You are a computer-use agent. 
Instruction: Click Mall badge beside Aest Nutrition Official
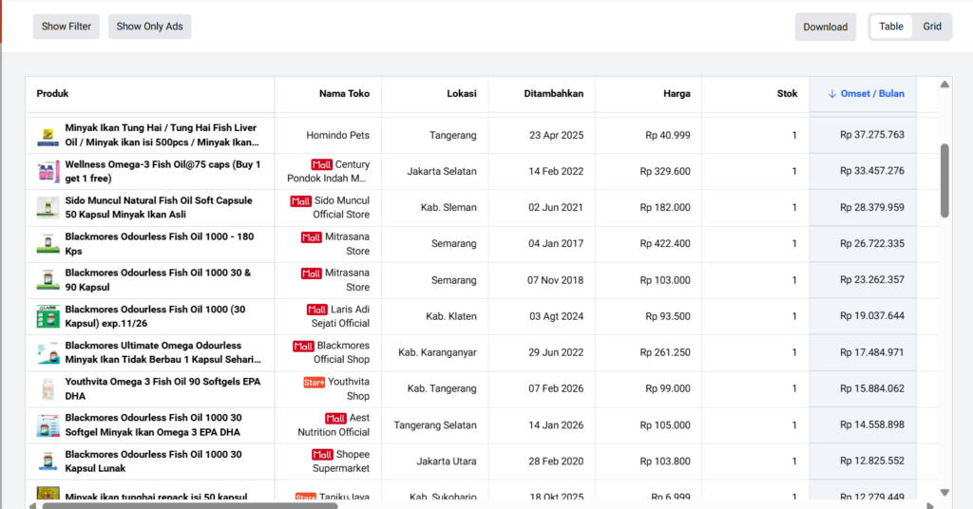pyautogui.click(x=335, y=418)
